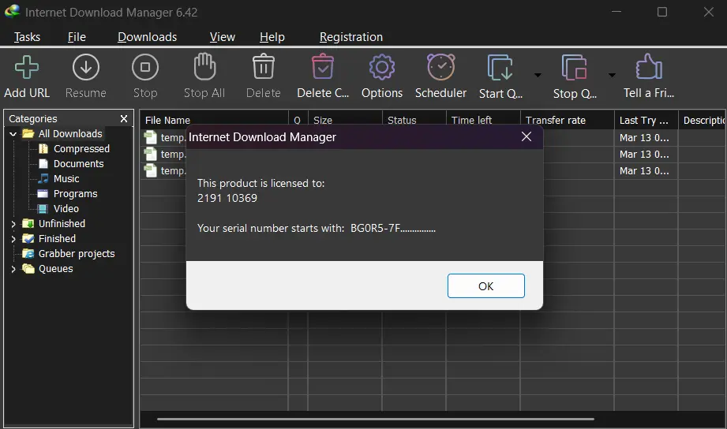The width and height of the screenshot is (727, 429).
Task: Select the Compressed category
Action: [81, 149]
